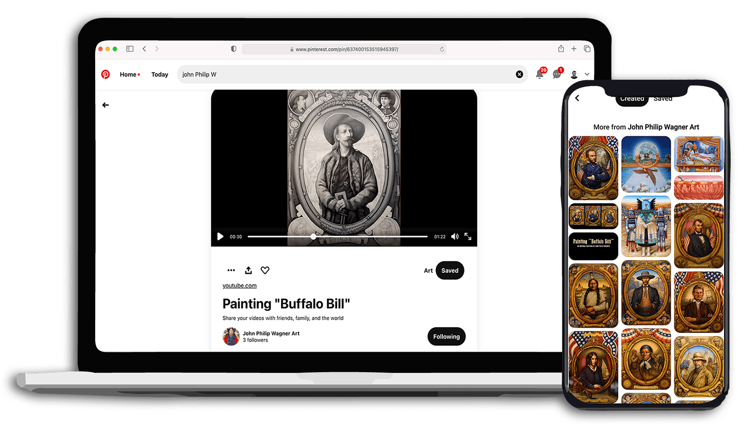756x430 pixels.
Task: Toggle the Following button
Action: 446,336
